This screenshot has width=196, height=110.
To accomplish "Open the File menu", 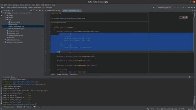I will tap(2, 5).
